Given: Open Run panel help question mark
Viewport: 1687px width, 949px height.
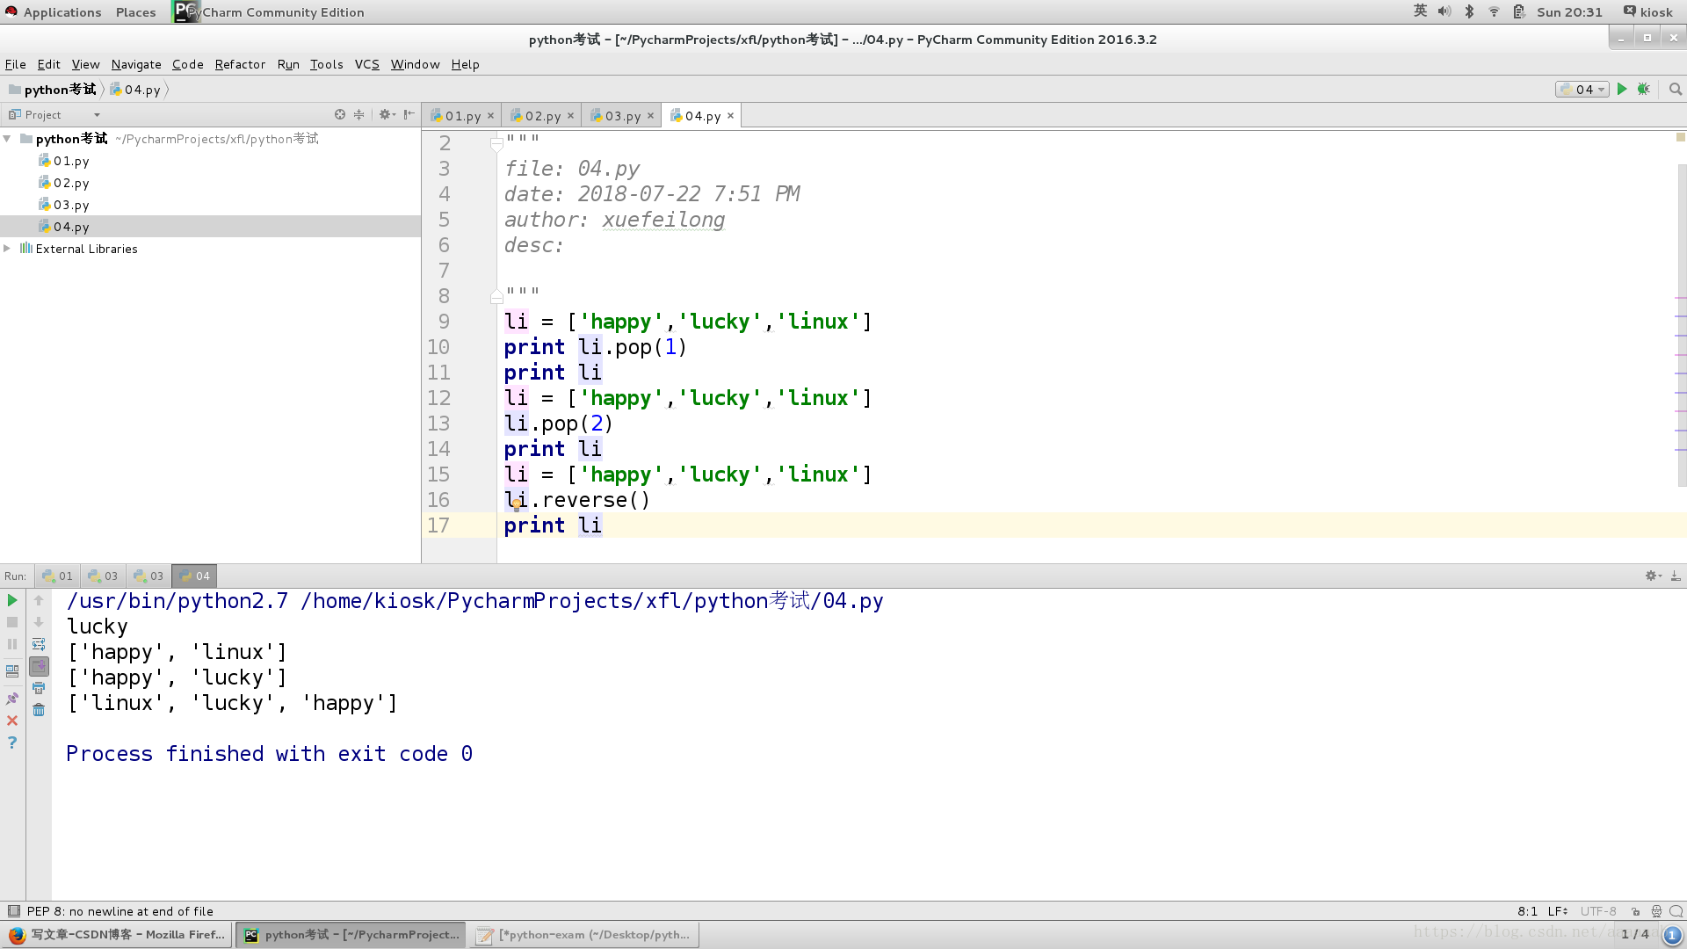Looking at the screenshot, I should 12,743.
